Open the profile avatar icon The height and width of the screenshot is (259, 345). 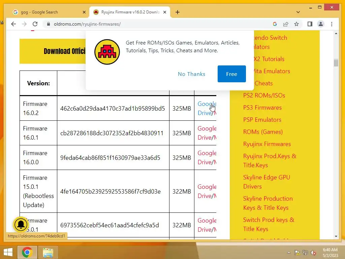[321, 24]
